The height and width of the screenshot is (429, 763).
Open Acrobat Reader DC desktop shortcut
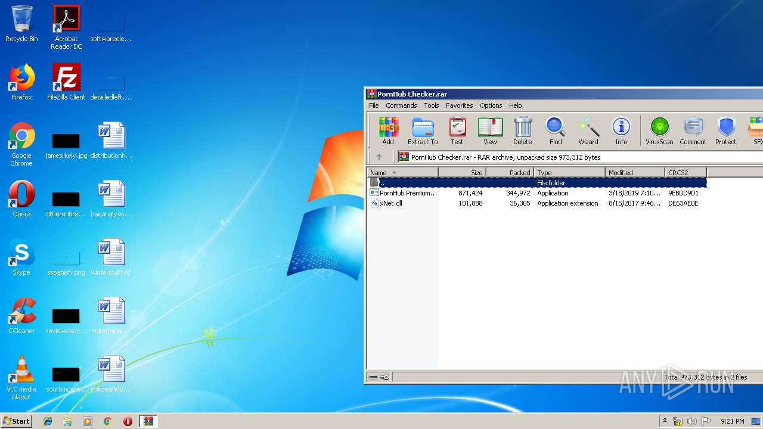(66, 27)
